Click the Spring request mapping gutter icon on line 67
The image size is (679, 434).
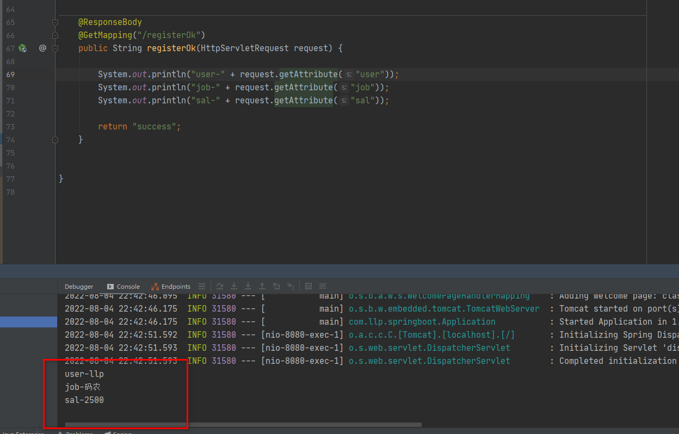(22, 48)
